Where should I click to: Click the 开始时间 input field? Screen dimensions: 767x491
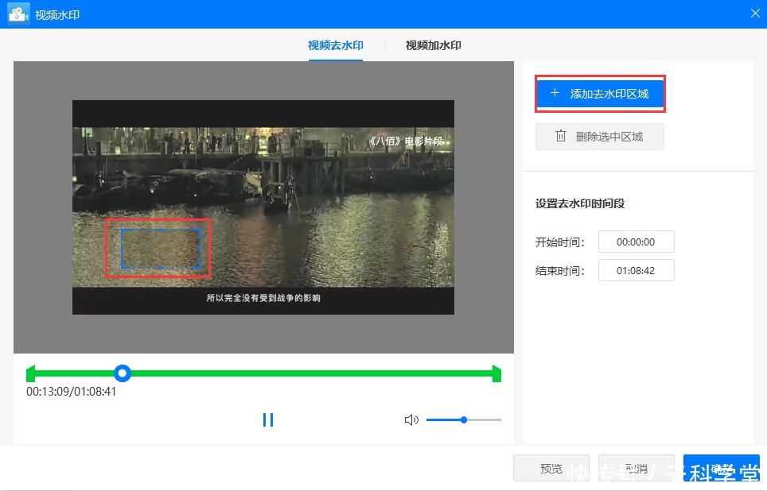(636, 242)
